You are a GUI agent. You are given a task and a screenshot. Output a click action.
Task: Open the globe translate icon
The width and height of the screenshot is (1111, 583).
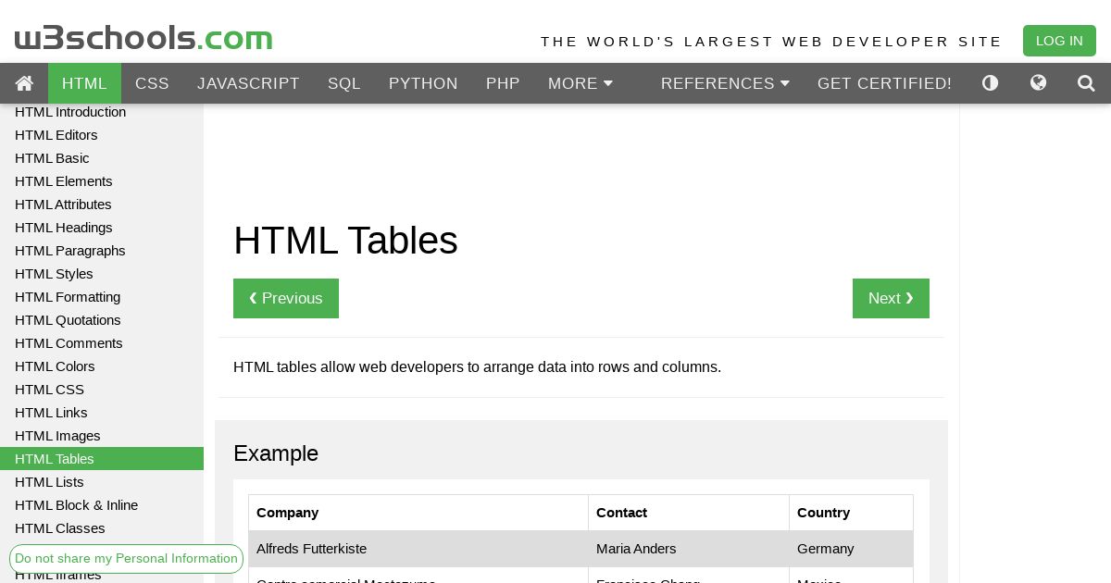click(x=1038, y=83)
